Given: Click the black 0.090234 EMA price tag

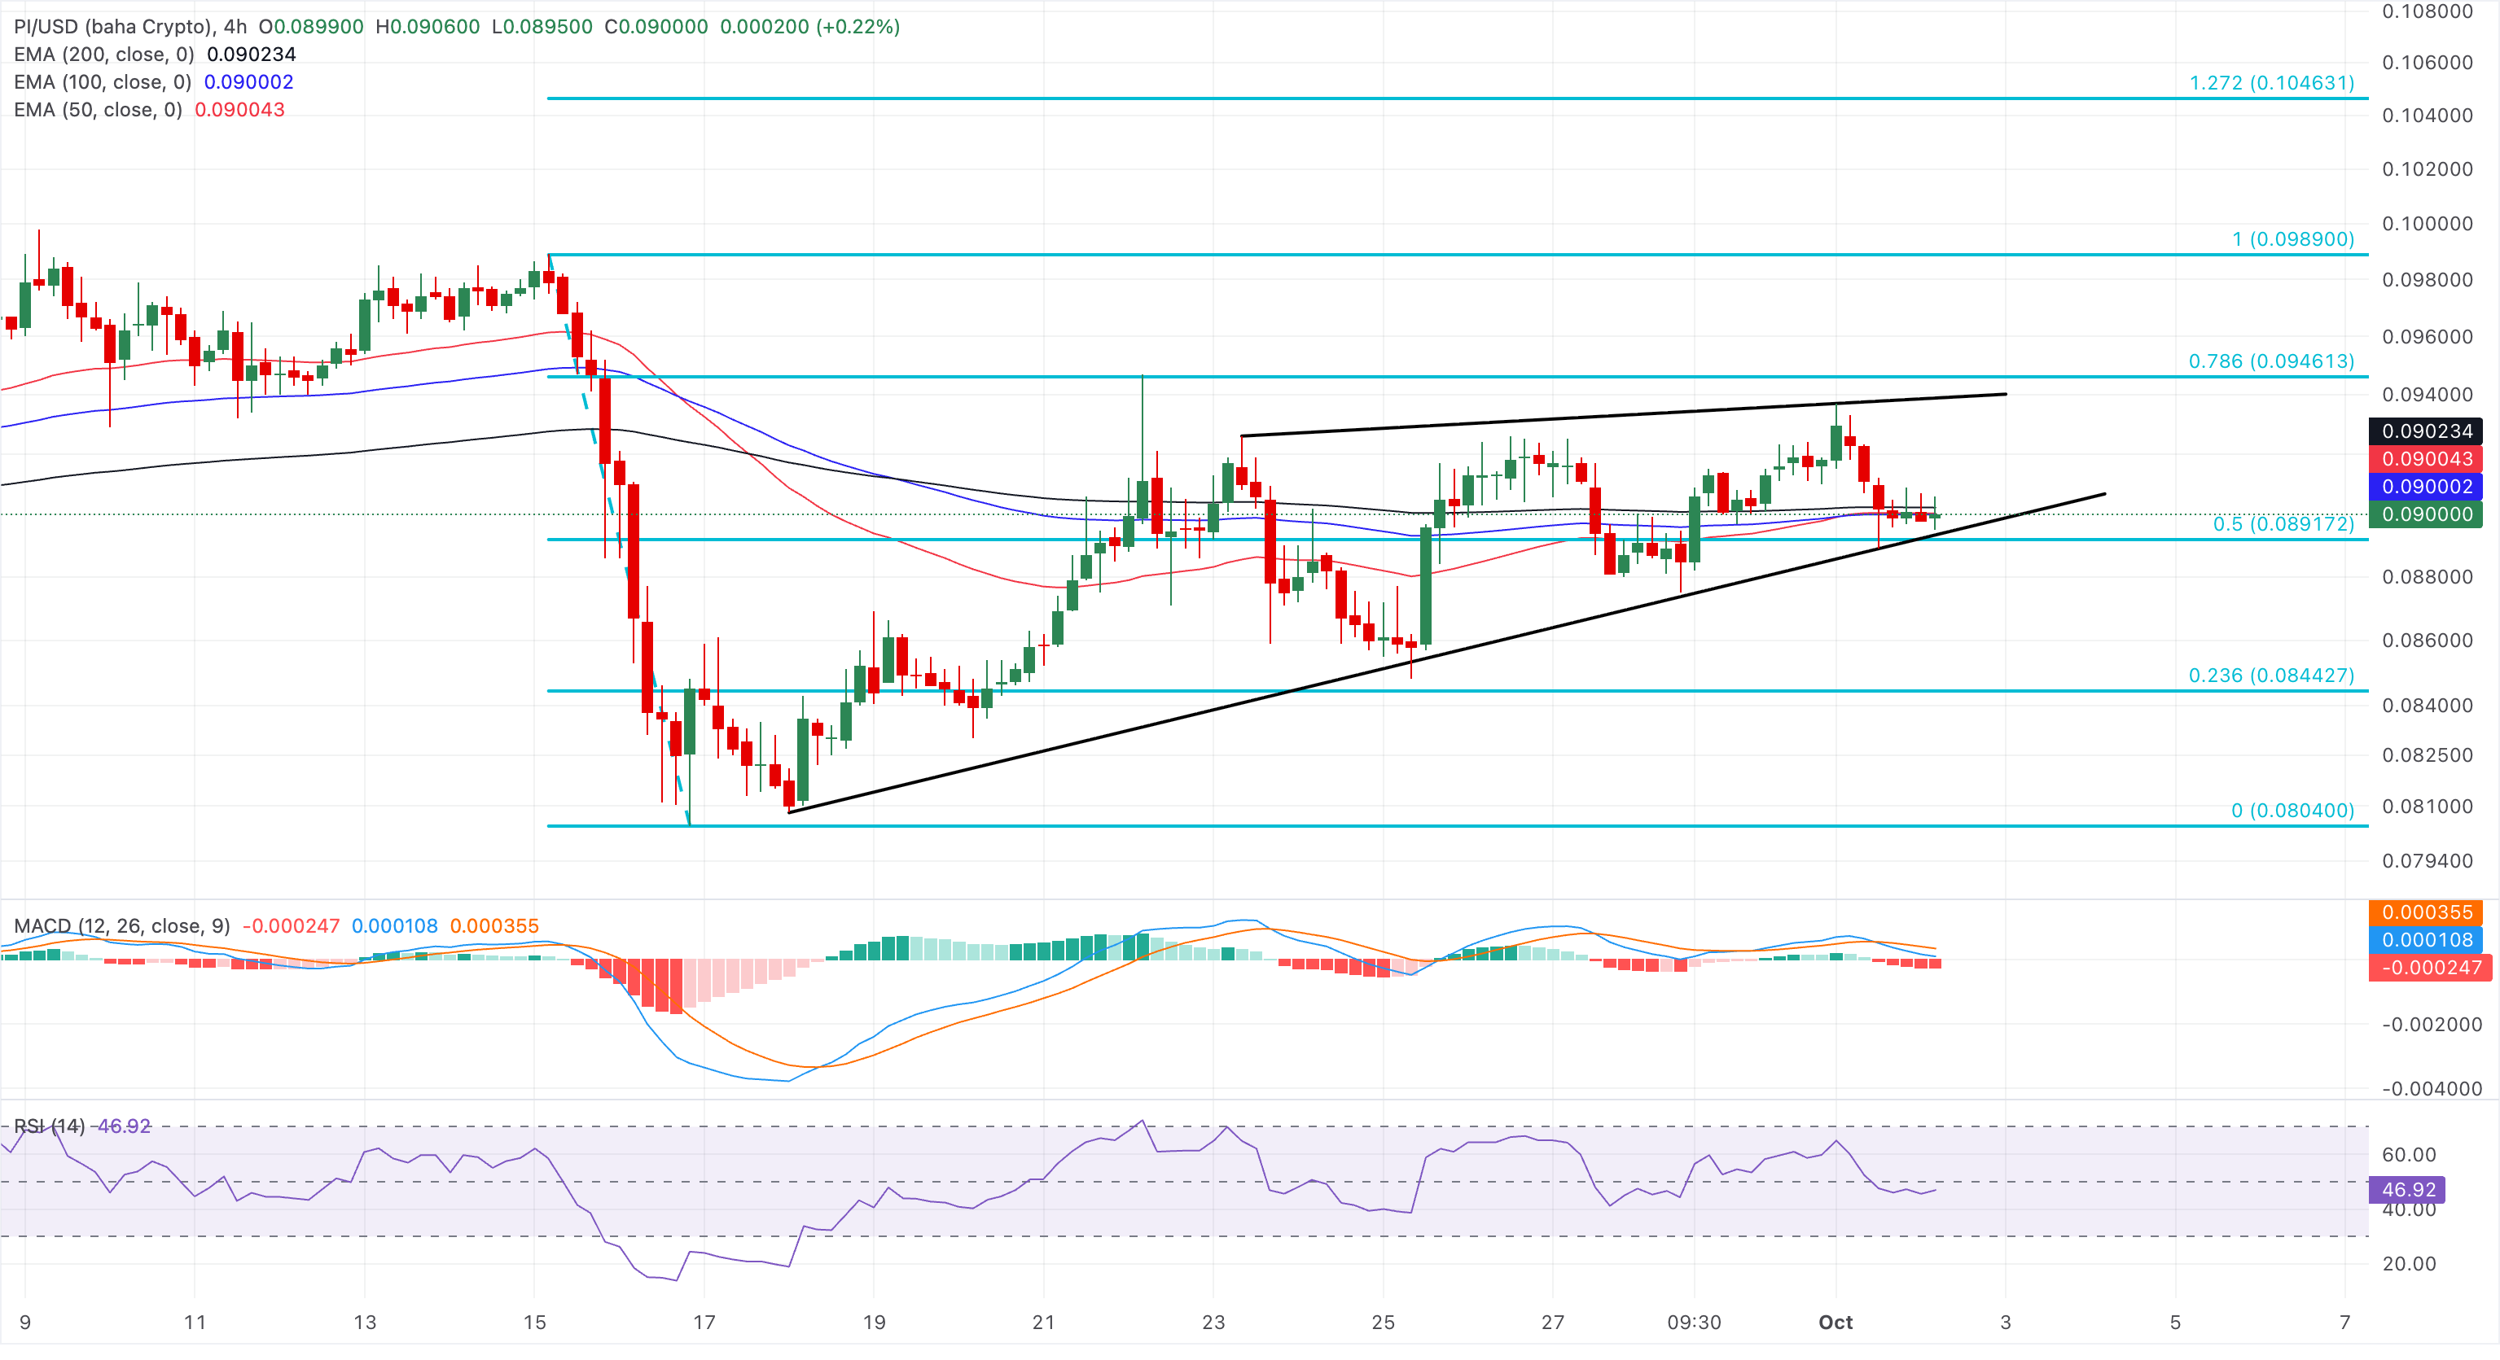Looking at the screenshot, I should coord(2426,431).
